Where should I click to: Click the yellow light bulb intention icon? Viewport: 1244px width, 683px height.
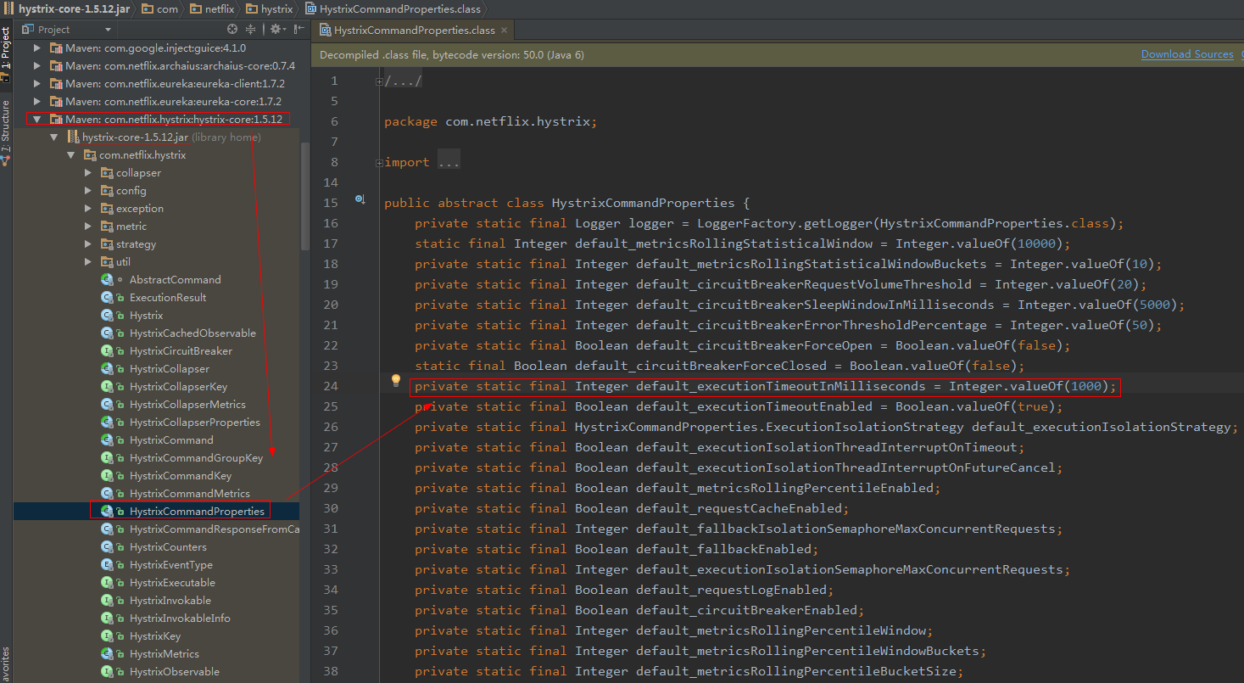click(x=395, y=380)
